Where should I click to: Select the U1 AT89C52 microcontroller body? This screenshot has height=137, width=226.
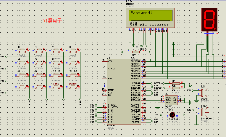point(124,92)
